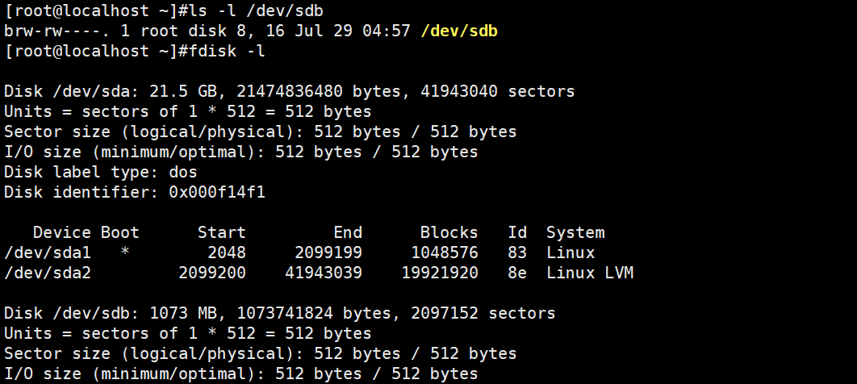Click the 'Blocks' column header
Screen dimensions: 857x384
(x=449, y=232)
